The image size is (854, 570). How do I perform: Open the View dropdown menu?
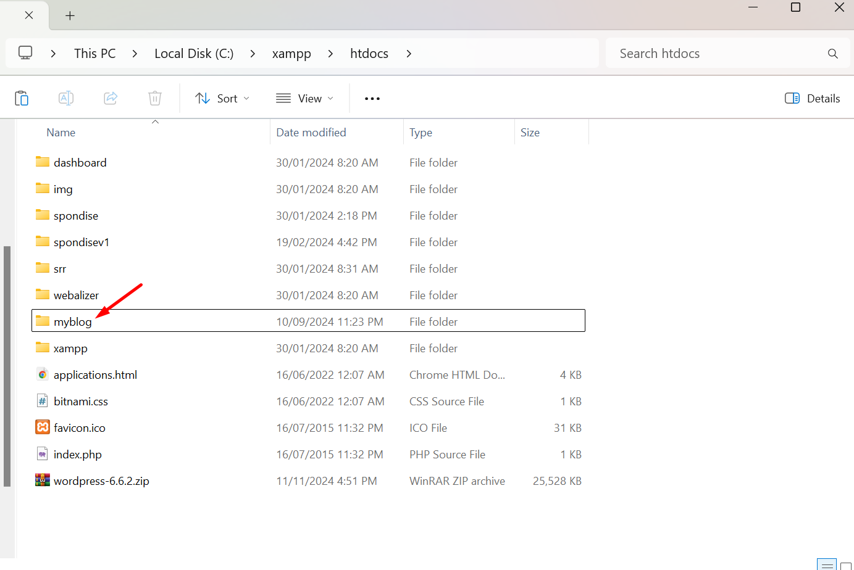click(305, 99)
